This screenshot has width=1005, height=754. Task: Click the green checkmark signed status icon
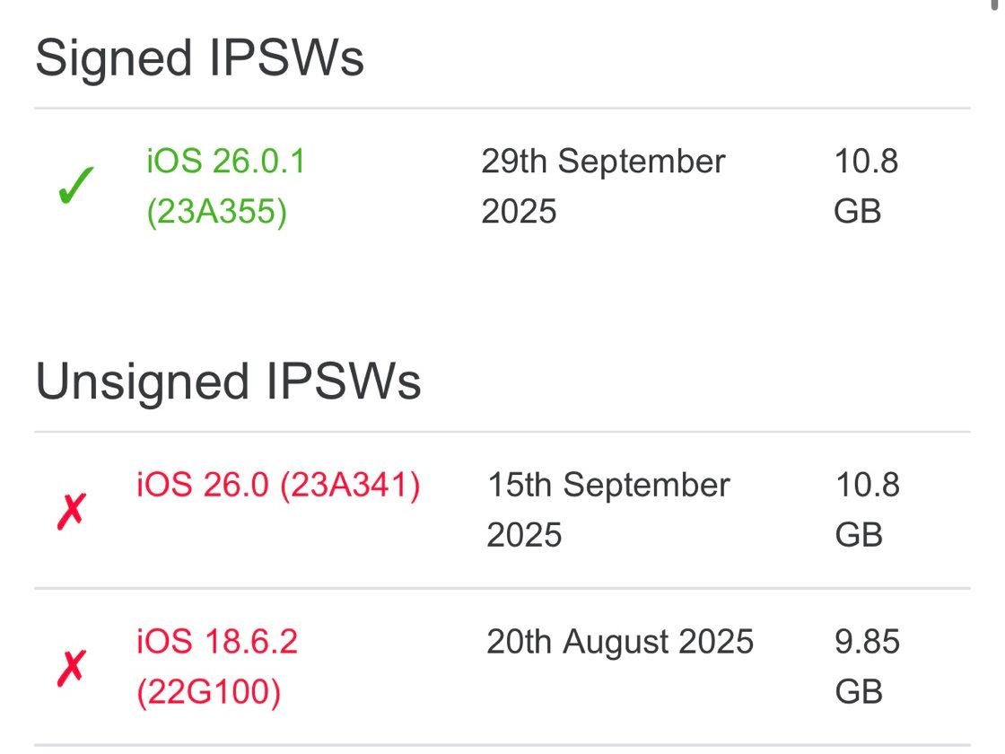coord(75,188)
